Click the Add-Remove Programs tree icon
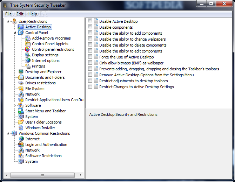Viewport: 235px width, 182px height. pos(28,38)
